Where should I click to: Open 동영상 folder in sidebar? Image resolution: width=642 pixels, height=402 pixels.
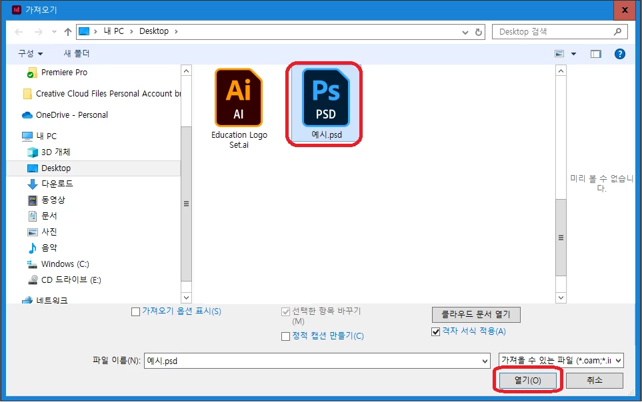coord(46,200)
